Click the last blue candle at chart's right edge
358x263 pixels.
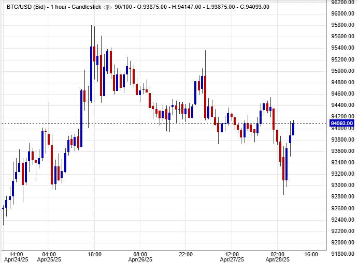click(x=293, y=129)
